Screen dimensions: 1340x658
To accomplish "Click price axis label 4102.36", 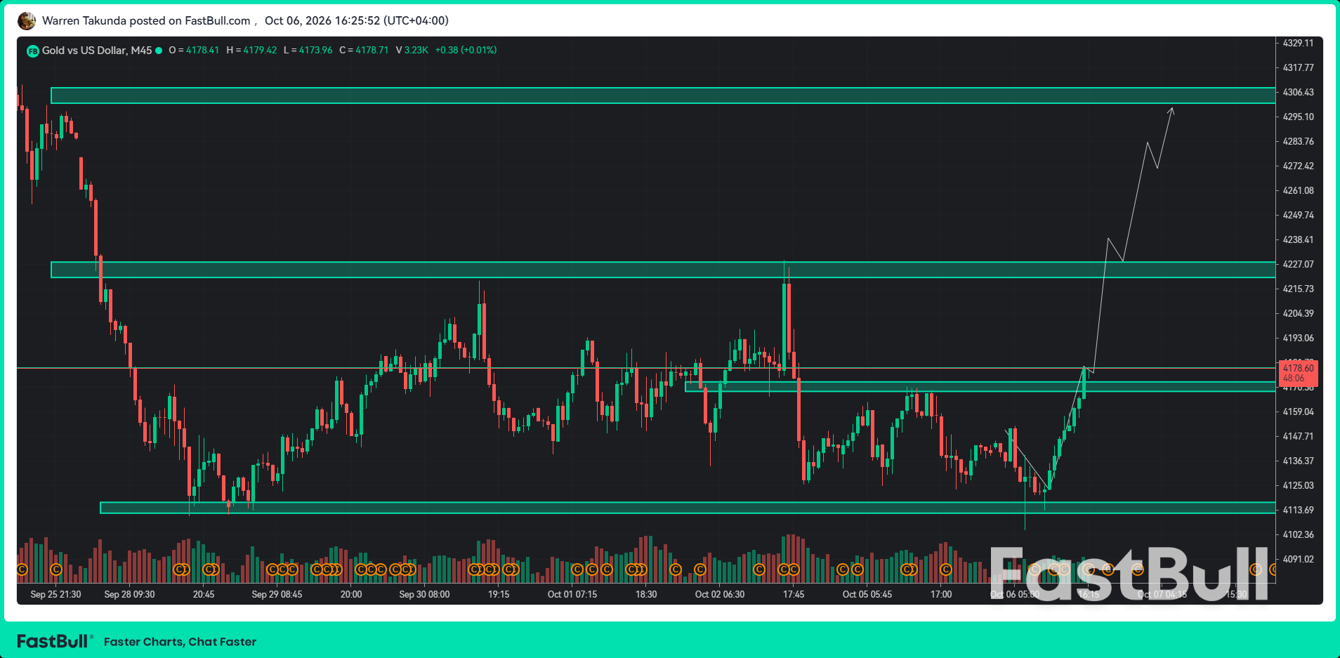I will [1298, 535].
